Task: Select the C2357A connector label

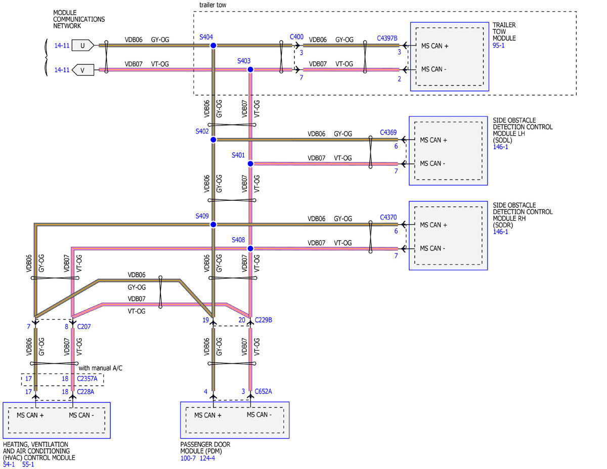Action: pyautogui.click(x=87, y=378)
